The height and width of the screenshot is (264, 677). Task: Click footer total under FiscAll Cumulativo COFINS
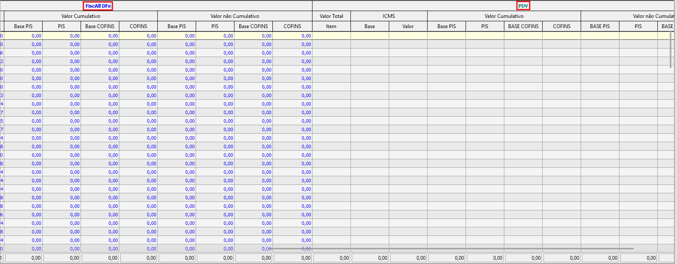coord(139,258)
